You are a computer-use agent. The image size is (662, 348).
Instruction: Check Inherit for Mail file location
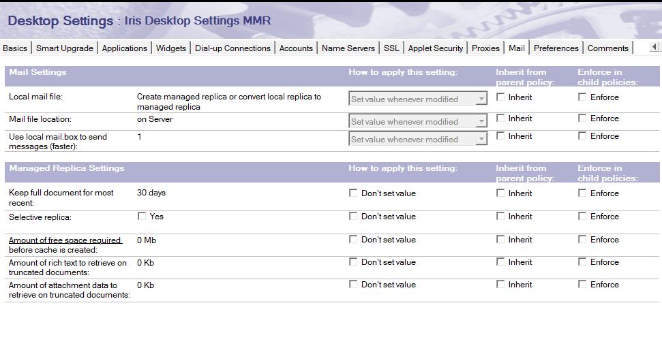coord(500,118)
